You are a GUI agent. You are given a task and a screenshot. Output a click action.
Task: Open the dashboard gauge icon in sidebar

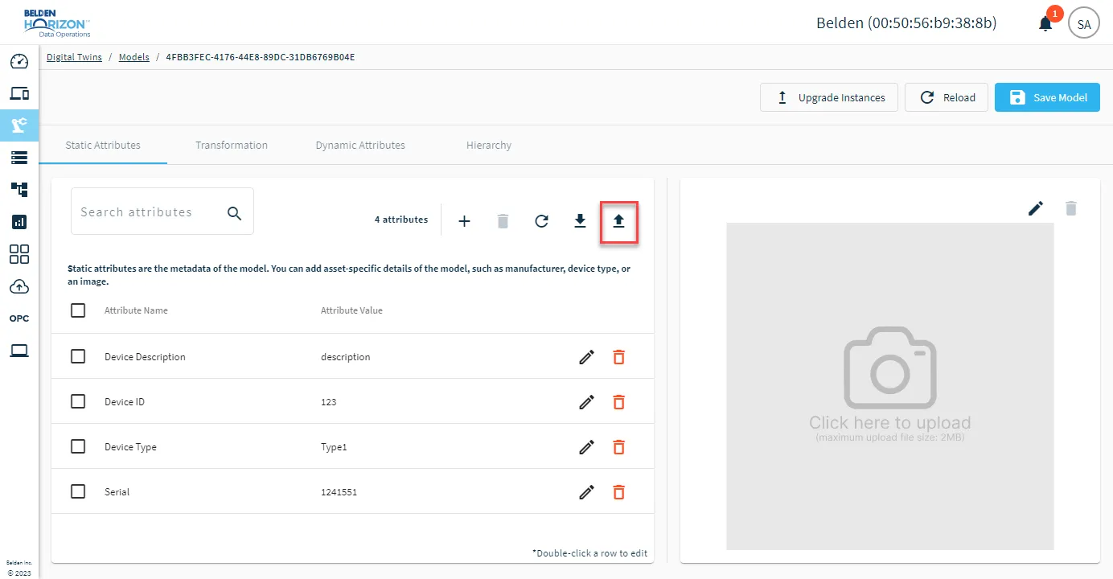coord(19,62)
